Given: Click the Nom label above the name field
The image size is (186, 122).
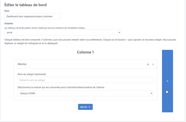Looking at the screenshot, I should point(7,11).
